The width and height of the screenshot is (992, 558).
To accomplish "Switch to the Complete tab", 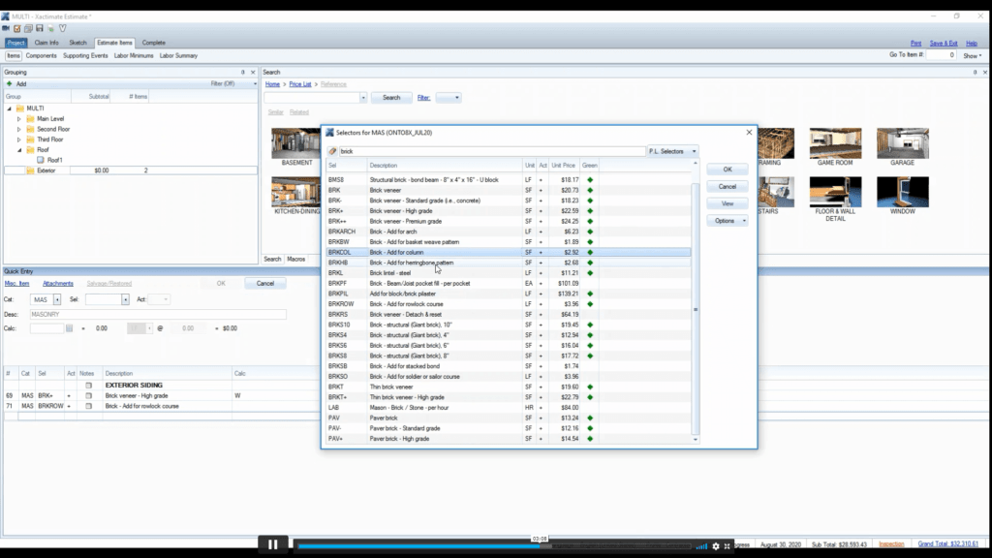I will point(154,43).
